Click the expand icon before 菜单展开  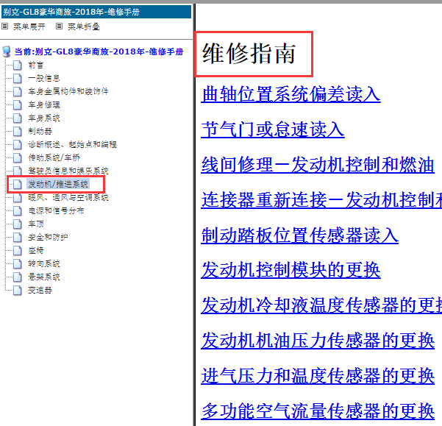[x=5, y=26]
